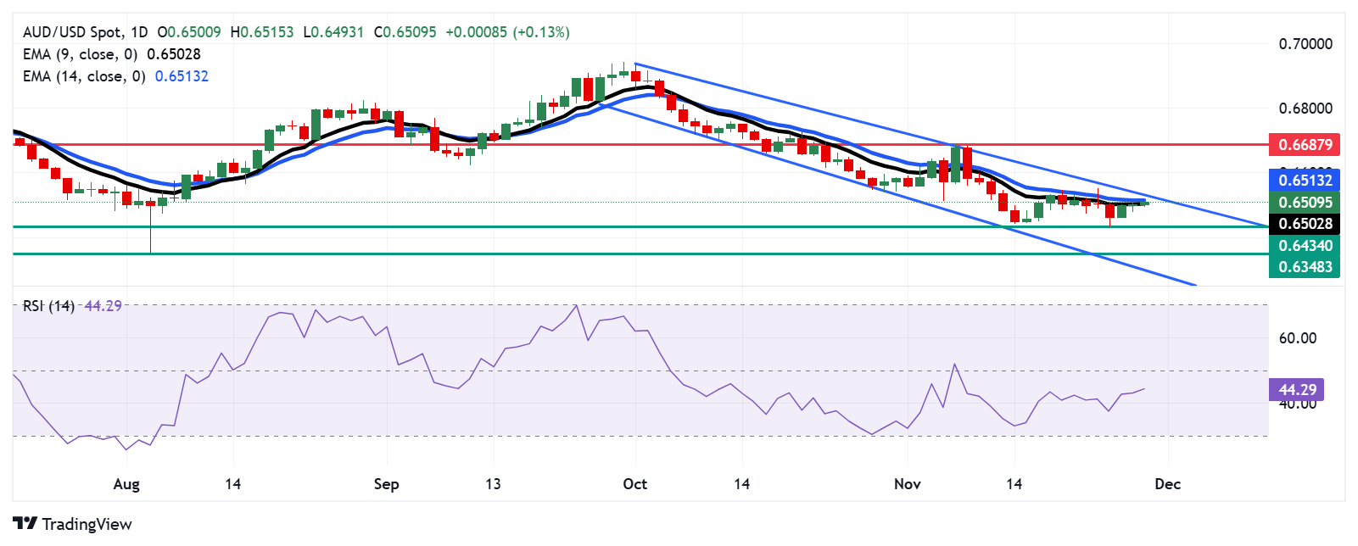Jump to the Aug marker on time axis

tap(126, 484)
